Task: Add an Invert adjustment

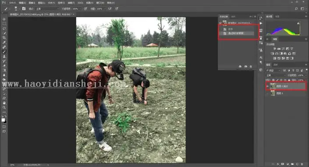Action: (275, 58)
